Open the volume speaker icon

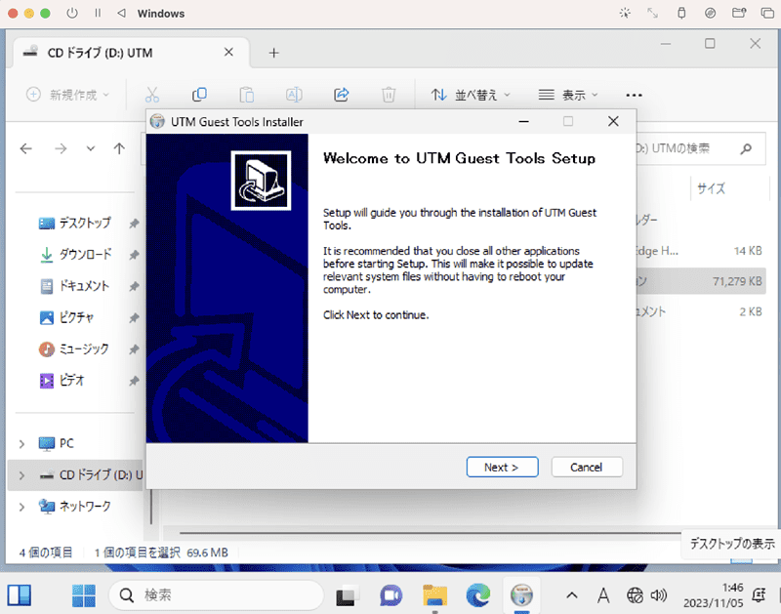(658, 595)
